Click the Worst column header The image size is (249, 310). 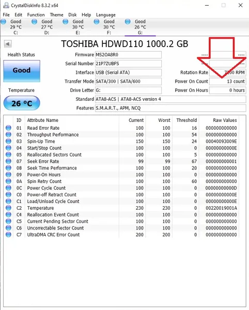coord(164,120)
